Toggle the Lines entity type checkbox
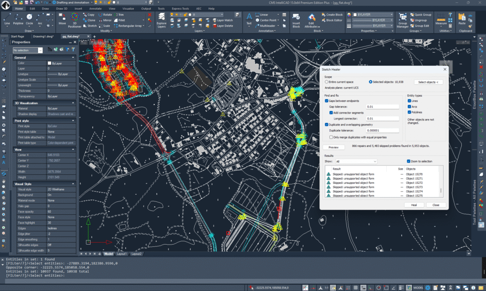The image size is (486, 291). [409, 101]
